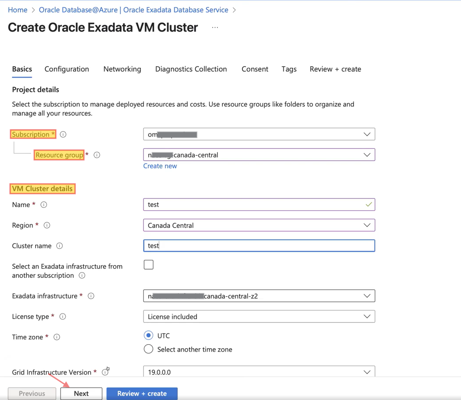
Task: Open the Region dropdown showing Canada Central
Action: click(x=259, y=225)
